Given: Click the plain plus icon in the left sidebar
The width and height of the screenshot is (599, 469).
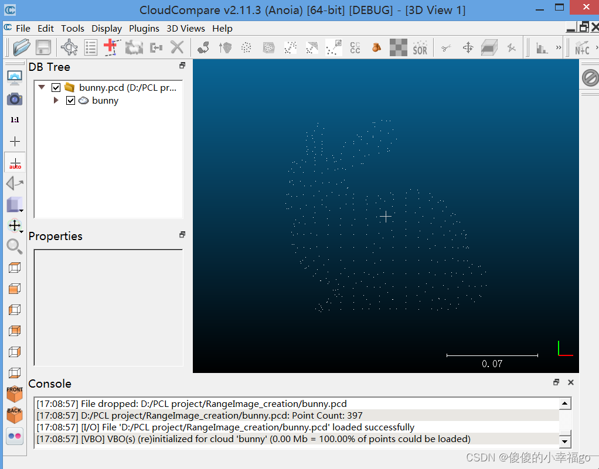Looking at the screenshot, I should pos(15,142).
